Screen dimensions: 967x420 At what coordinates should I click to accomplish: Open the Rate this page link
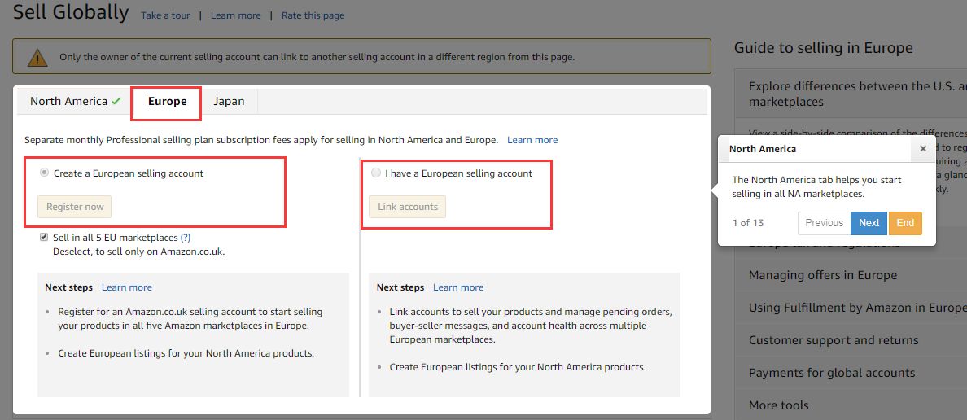(x=313, y=15)
